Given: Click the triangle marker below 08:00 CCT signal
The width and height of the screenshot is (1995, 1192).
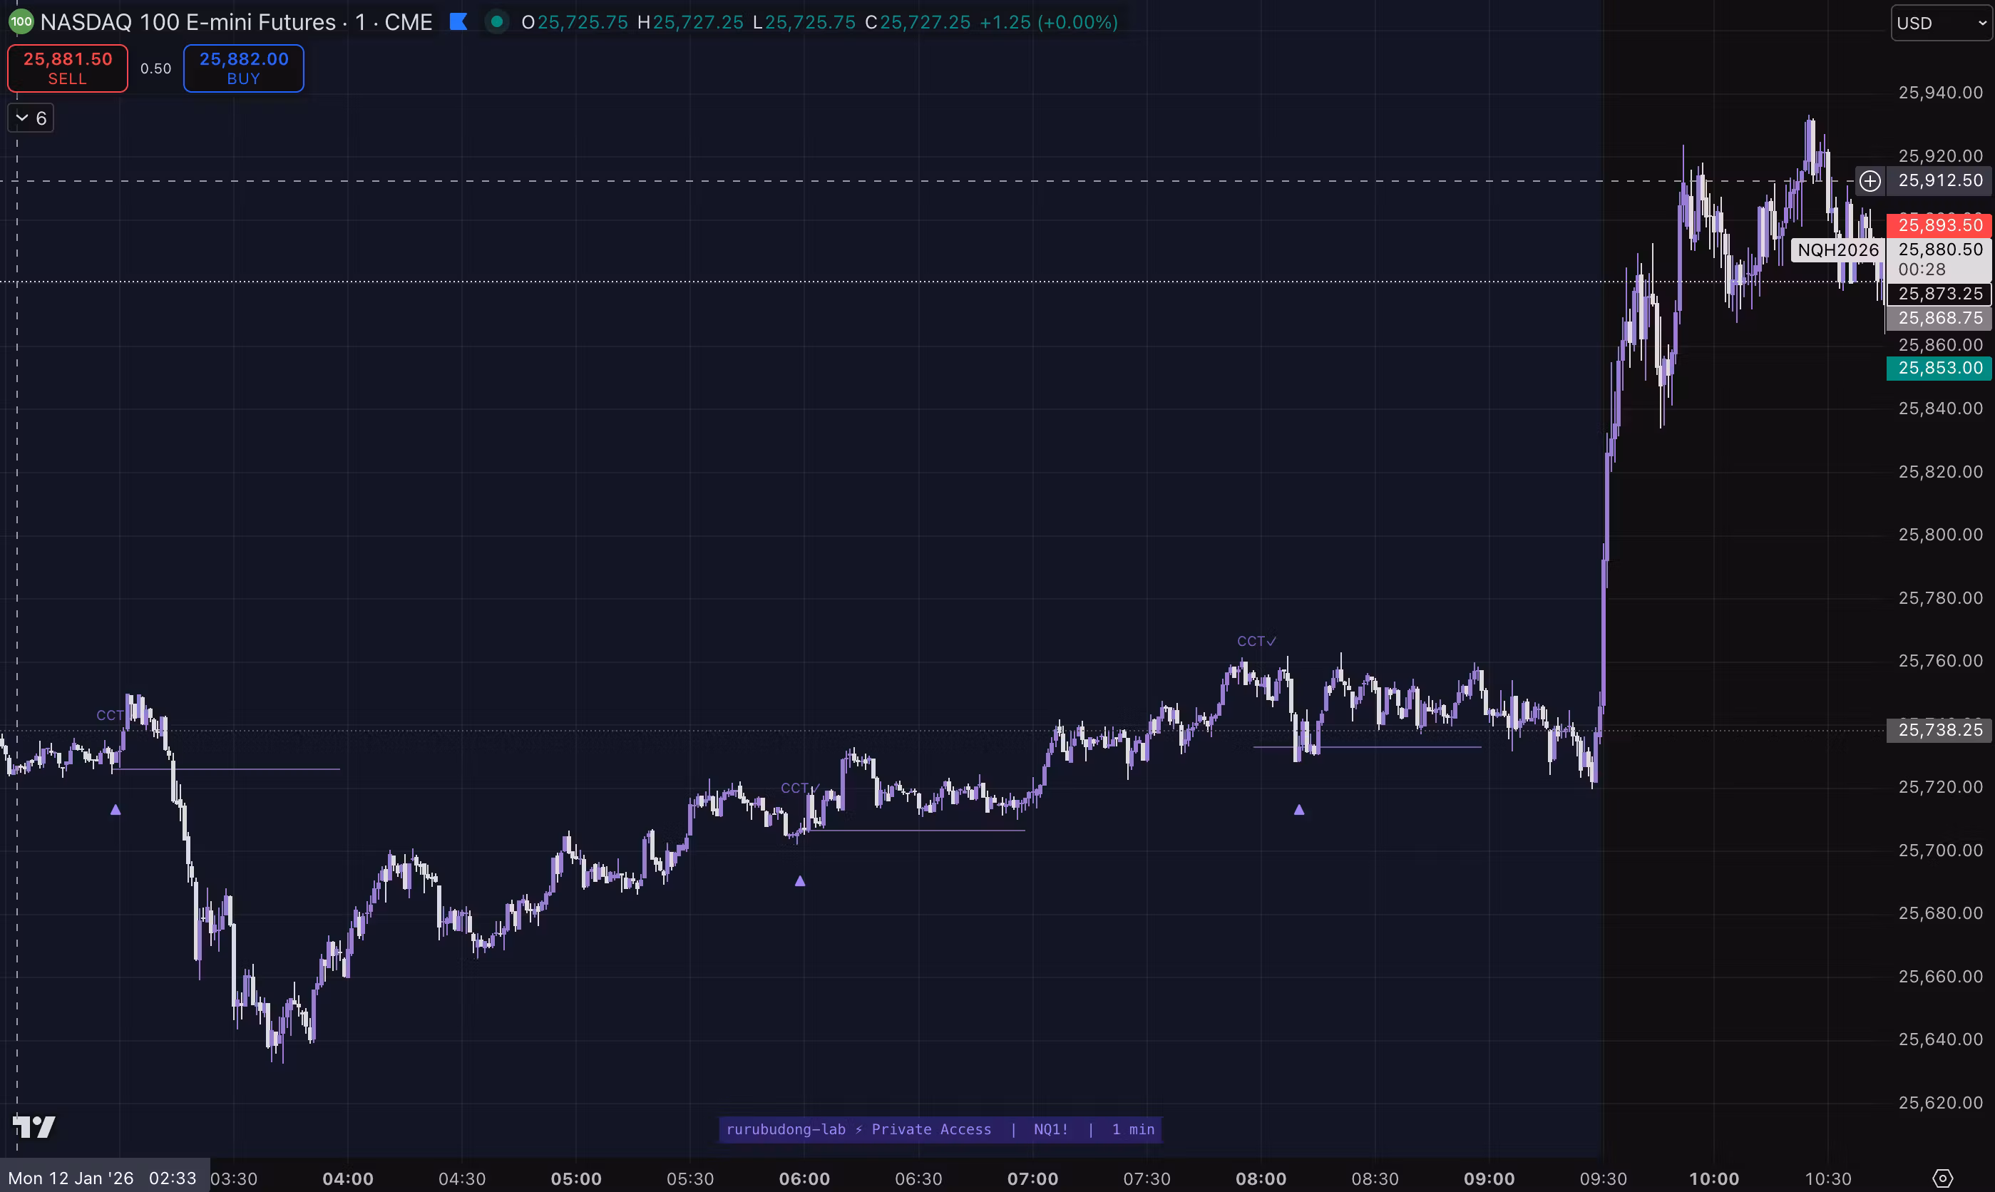Looking at the screenshot, I should coord(1298,810).
